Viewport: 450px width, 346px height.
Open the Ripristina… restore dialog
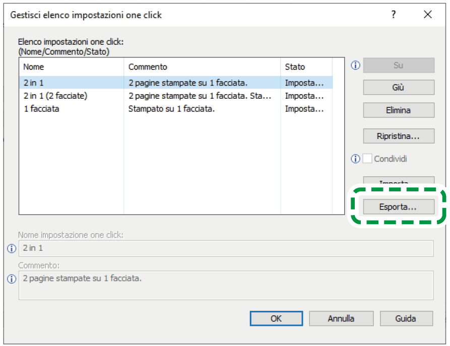[398, 136]
